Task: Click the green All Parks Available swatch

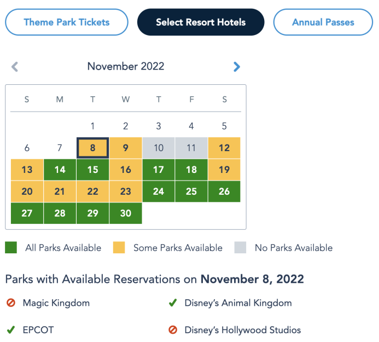Action: click(x=11, y=248)
